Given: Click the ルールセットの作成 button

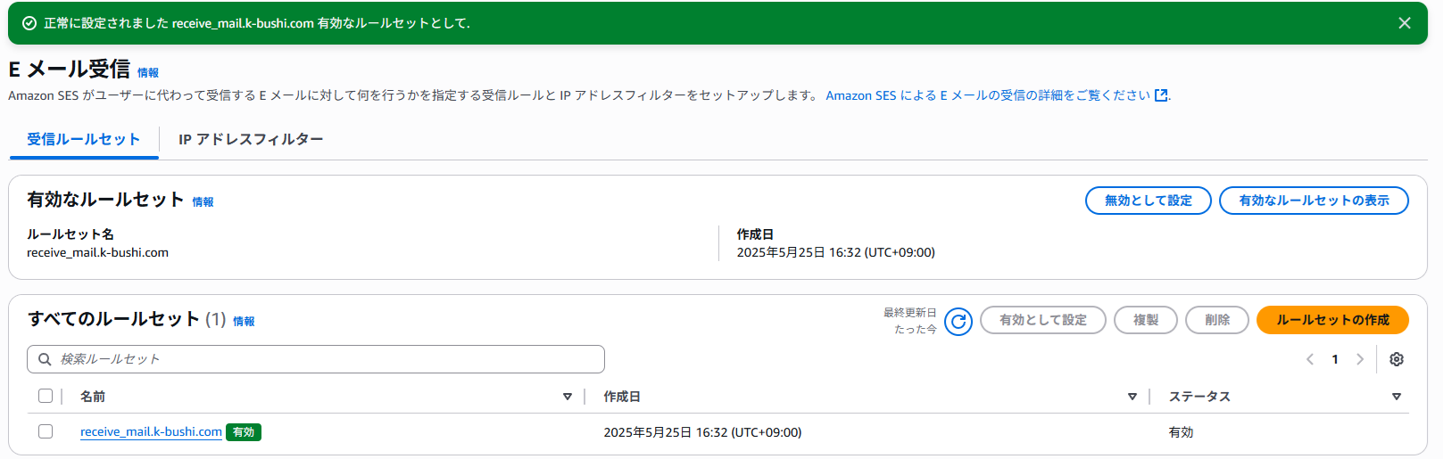Looking at the screenshot, I should (x=1332, y=320).
